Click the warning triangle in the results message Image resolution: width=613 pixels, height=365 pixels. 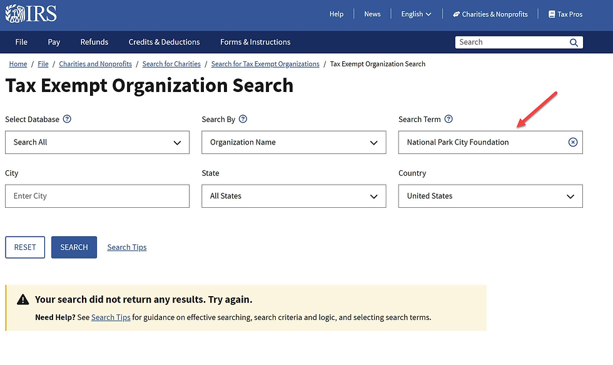[23, 299]
